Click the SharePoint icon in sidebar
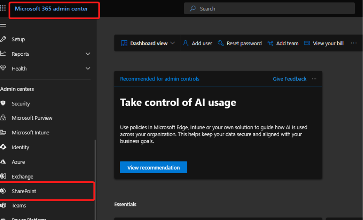The height and width of the screenshot is (220, 363). click(3, 191)
